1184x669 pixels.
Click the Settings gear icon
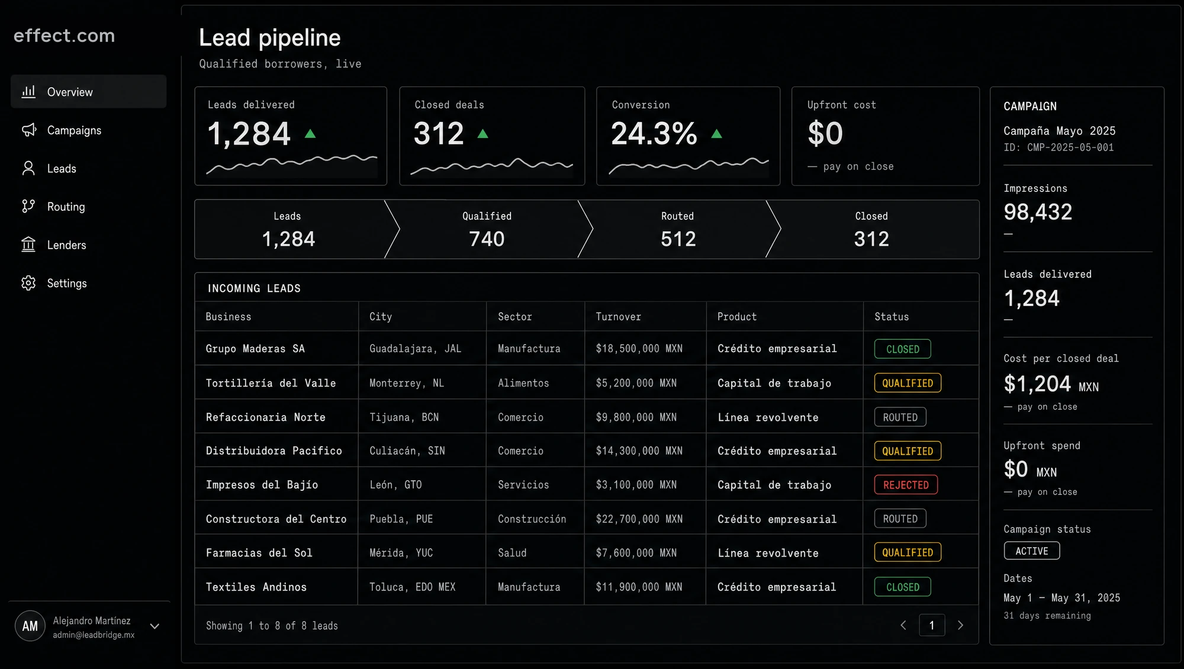[x=28, y=283]
